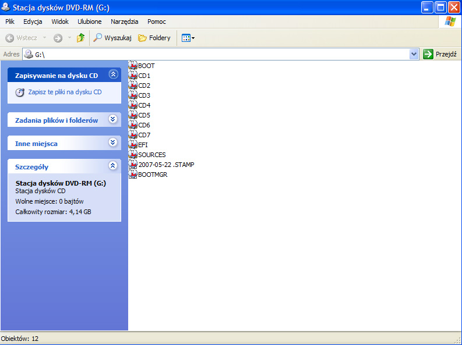Click the Szczegóły heading text
This screenshot has height=345, width=462.
[x=32, y=167]
